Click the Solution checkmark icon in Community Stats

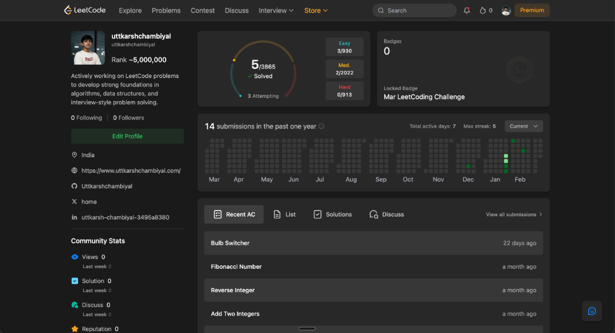coord(75,281)
